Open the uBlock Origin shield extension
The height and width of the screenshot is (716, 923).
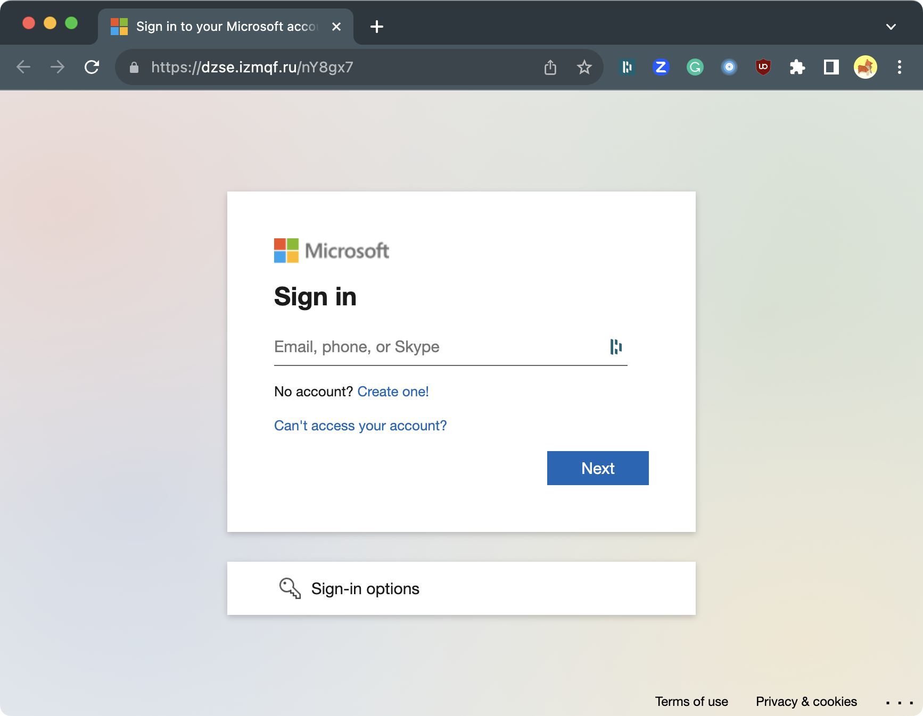tap(763, 67)
